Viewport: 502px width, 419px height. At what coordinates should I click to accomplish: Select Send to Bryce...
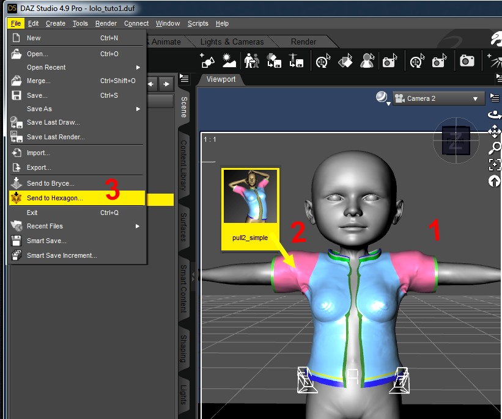click(x=77, y=183)
